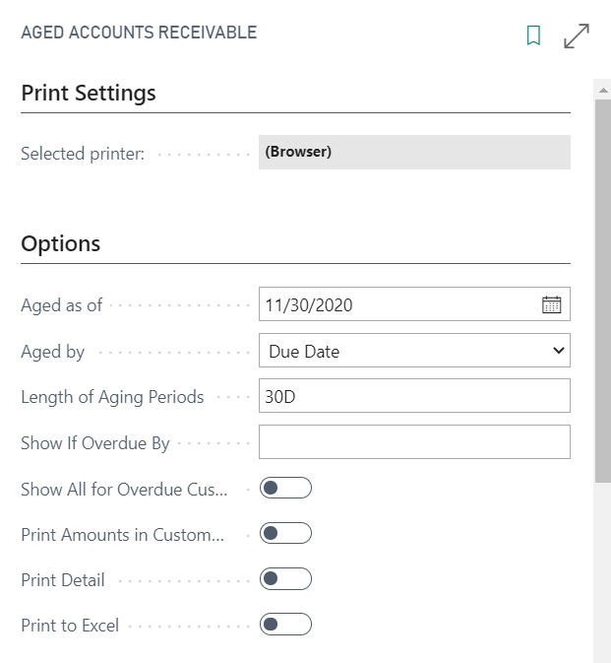Image resolution: width=611 pixels, height=663 pixels.
Task: Click the Aged Accounts Receivable title
Action: [x=139, y=33]
